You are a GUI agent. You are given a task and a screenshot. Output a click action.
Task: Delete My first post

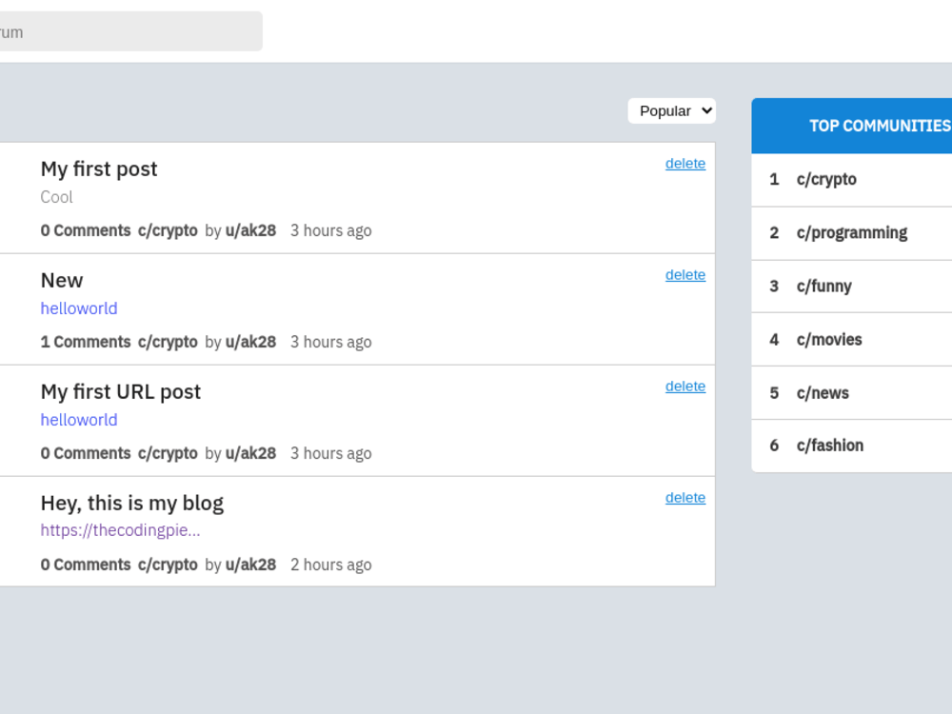tap(684, 163)
